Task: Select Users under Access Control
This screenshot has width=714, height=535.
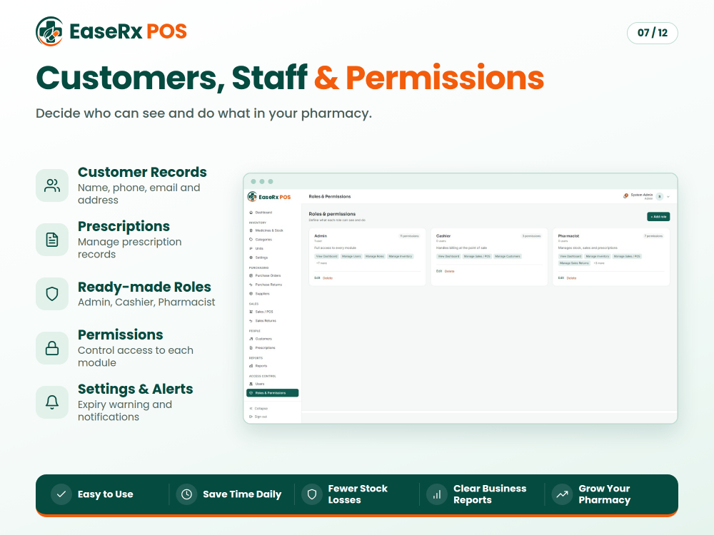Action: (257, 384)
